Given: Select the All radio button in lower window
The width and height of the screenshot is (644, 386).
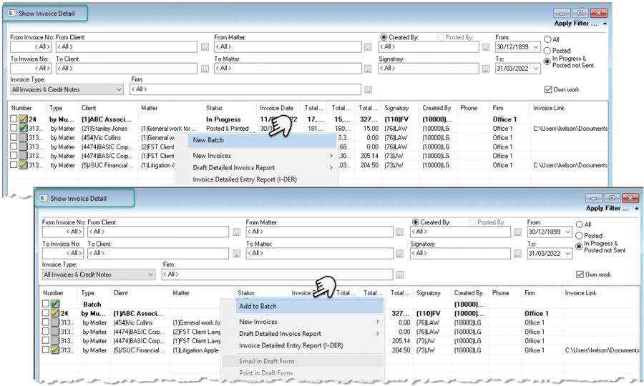Looking at the screenshot, I should point(579,224).
